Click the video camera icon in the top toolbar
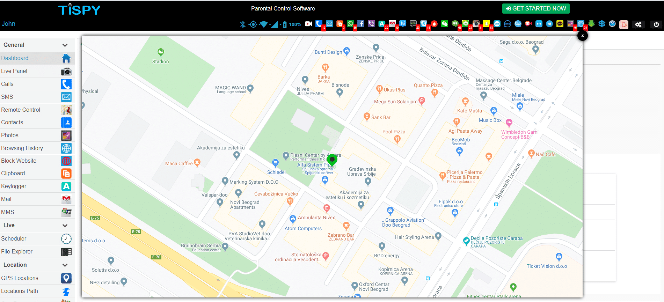Image resolution: width=664 pixels, height=302 pixels. pos(308,24)
